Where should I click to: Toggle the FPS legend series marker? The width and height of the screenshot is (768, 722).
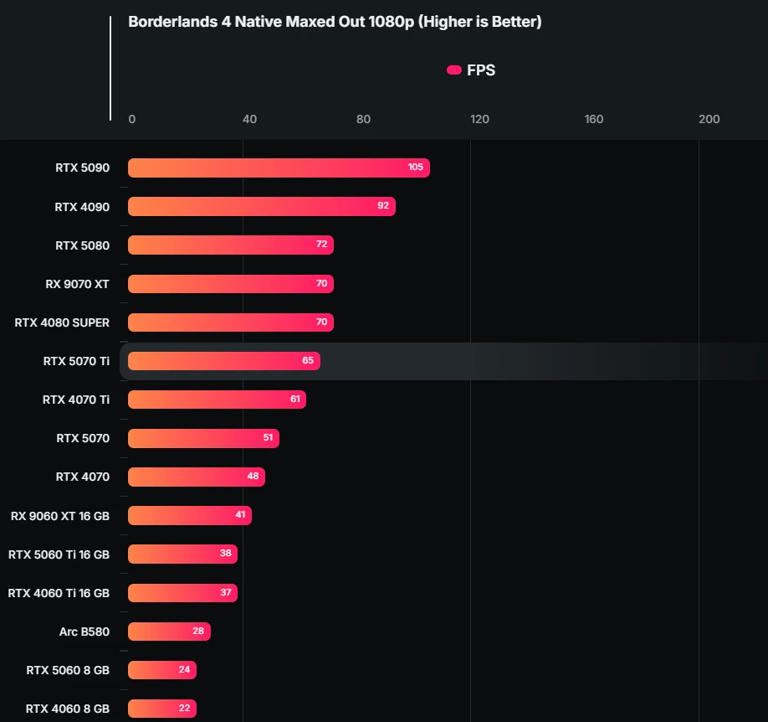[x=454, y=70]
